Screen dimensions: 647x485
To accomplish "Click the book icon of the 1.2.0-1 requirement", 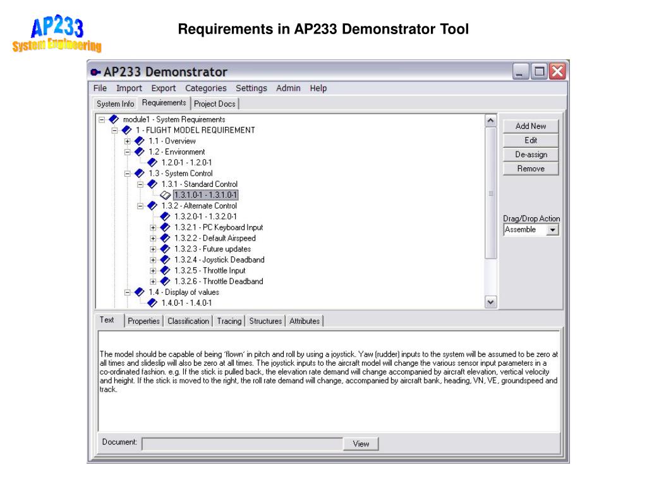I will pyautogui.click(x=152, y=162).
